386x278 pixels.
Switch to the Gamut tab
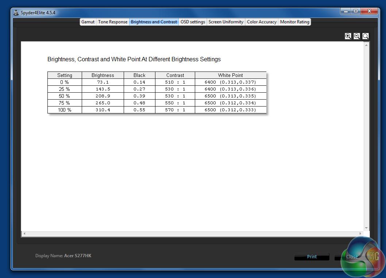tap(88, 22)
